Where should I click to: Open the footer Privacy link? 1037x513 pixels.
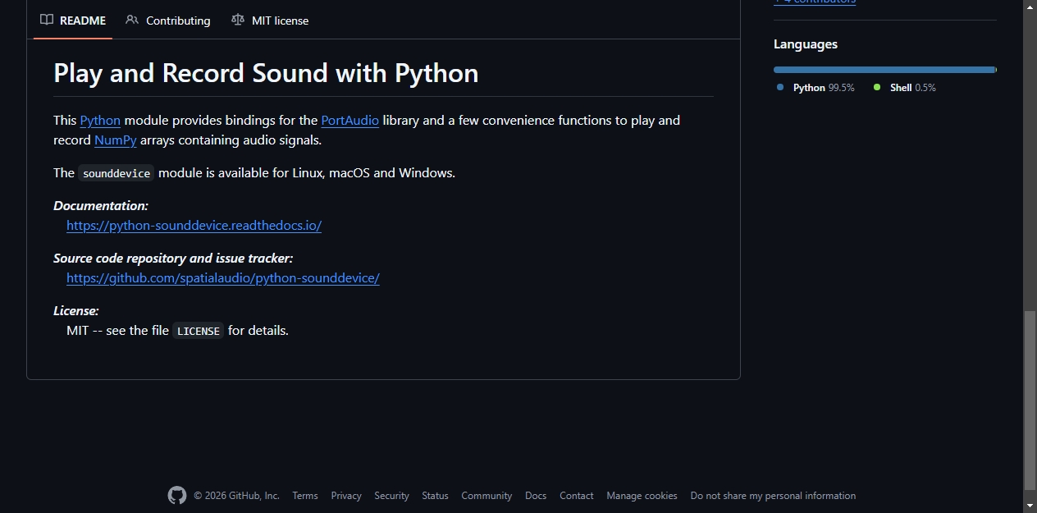pyautogui.click(x=346, y=496)
